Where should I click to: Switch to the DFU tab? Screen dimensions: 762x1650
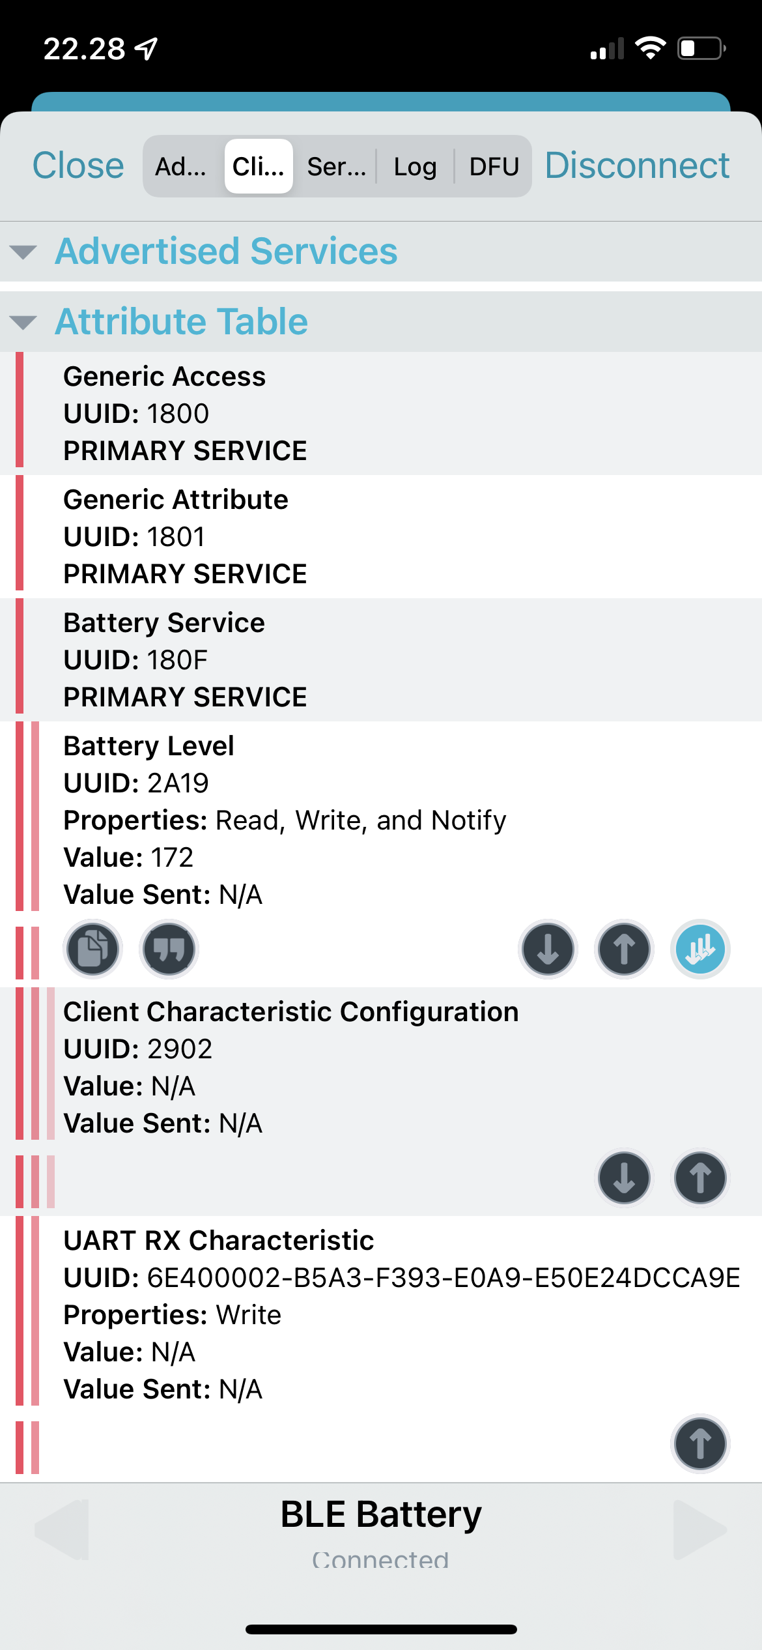pyautogui.click(x=494, y=166)
